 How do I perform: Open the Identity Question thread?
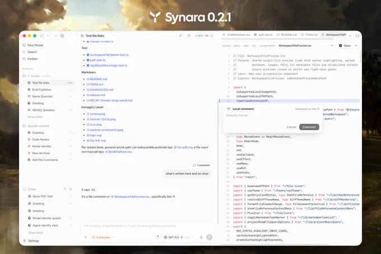coord(50,110)
